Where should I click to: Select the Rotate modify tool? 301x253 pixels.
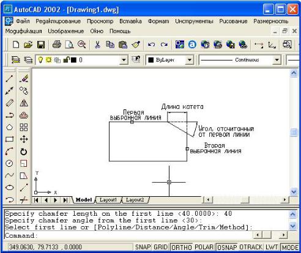coord(24,152)
